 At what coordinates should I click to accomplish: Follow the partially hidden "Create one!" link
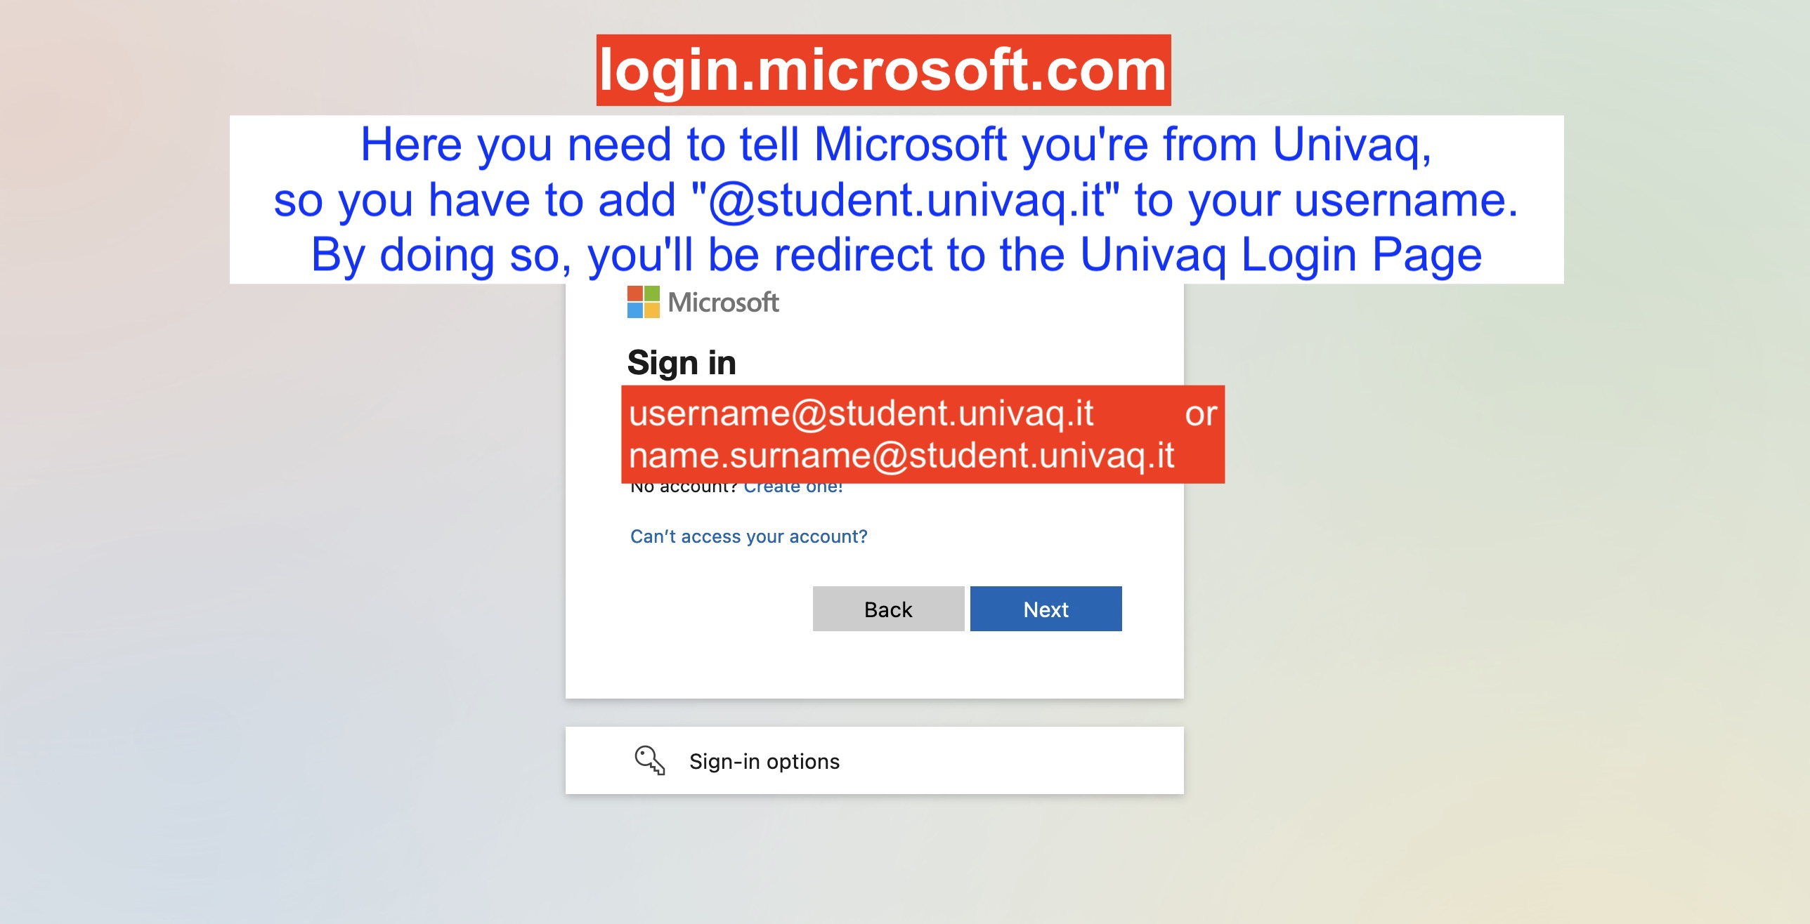tap(793, 488)
